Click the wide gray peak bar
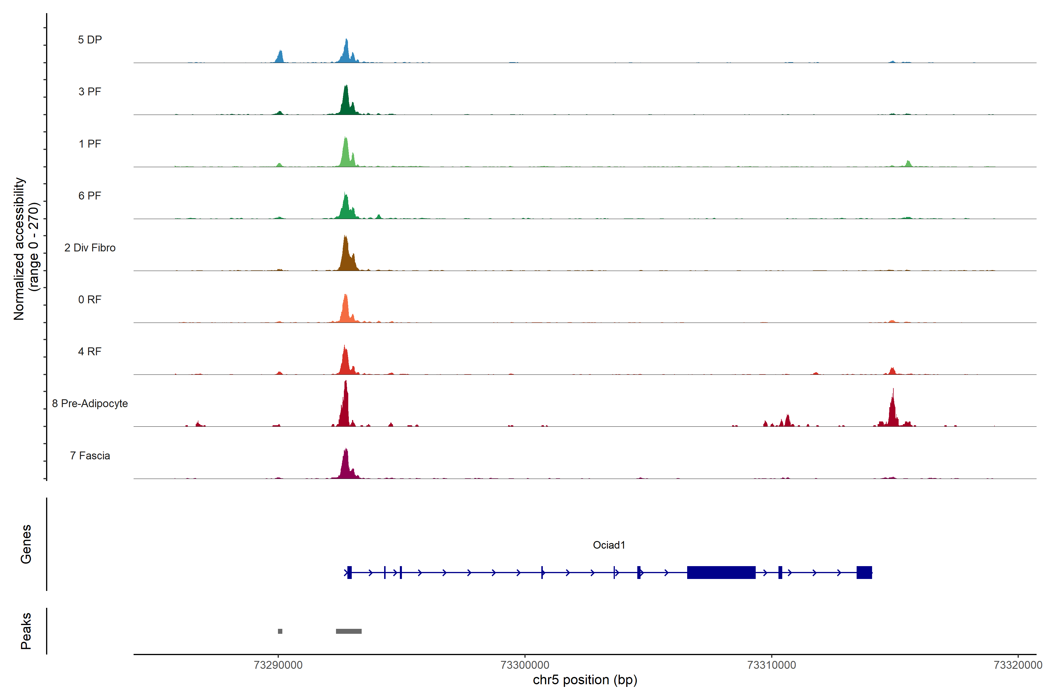This screenshot has height=700, width=1050. 349,631
